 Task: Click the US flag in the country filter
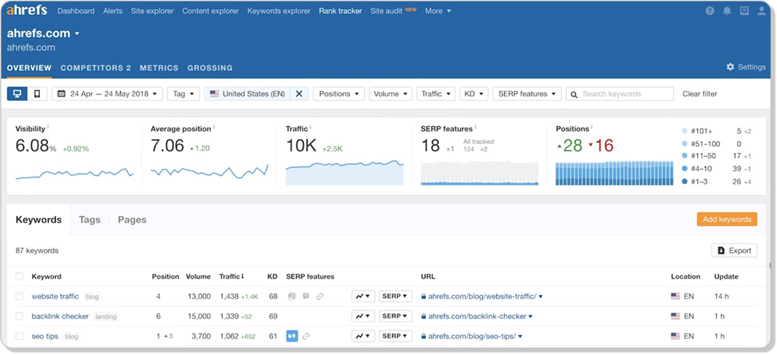(x=215, y=94)
